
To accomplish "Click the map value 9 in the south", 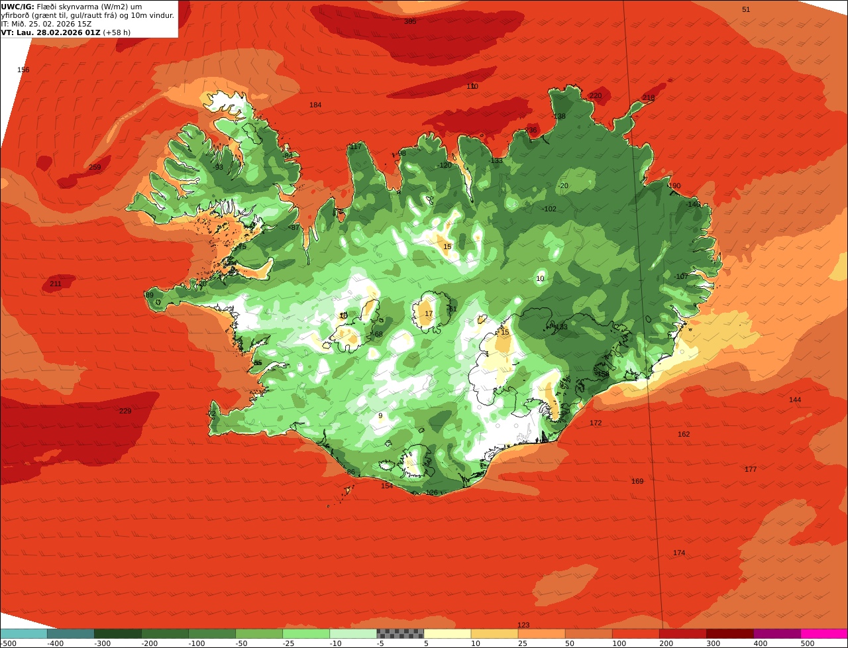I will pyautogui.click(x=380, y=415).
